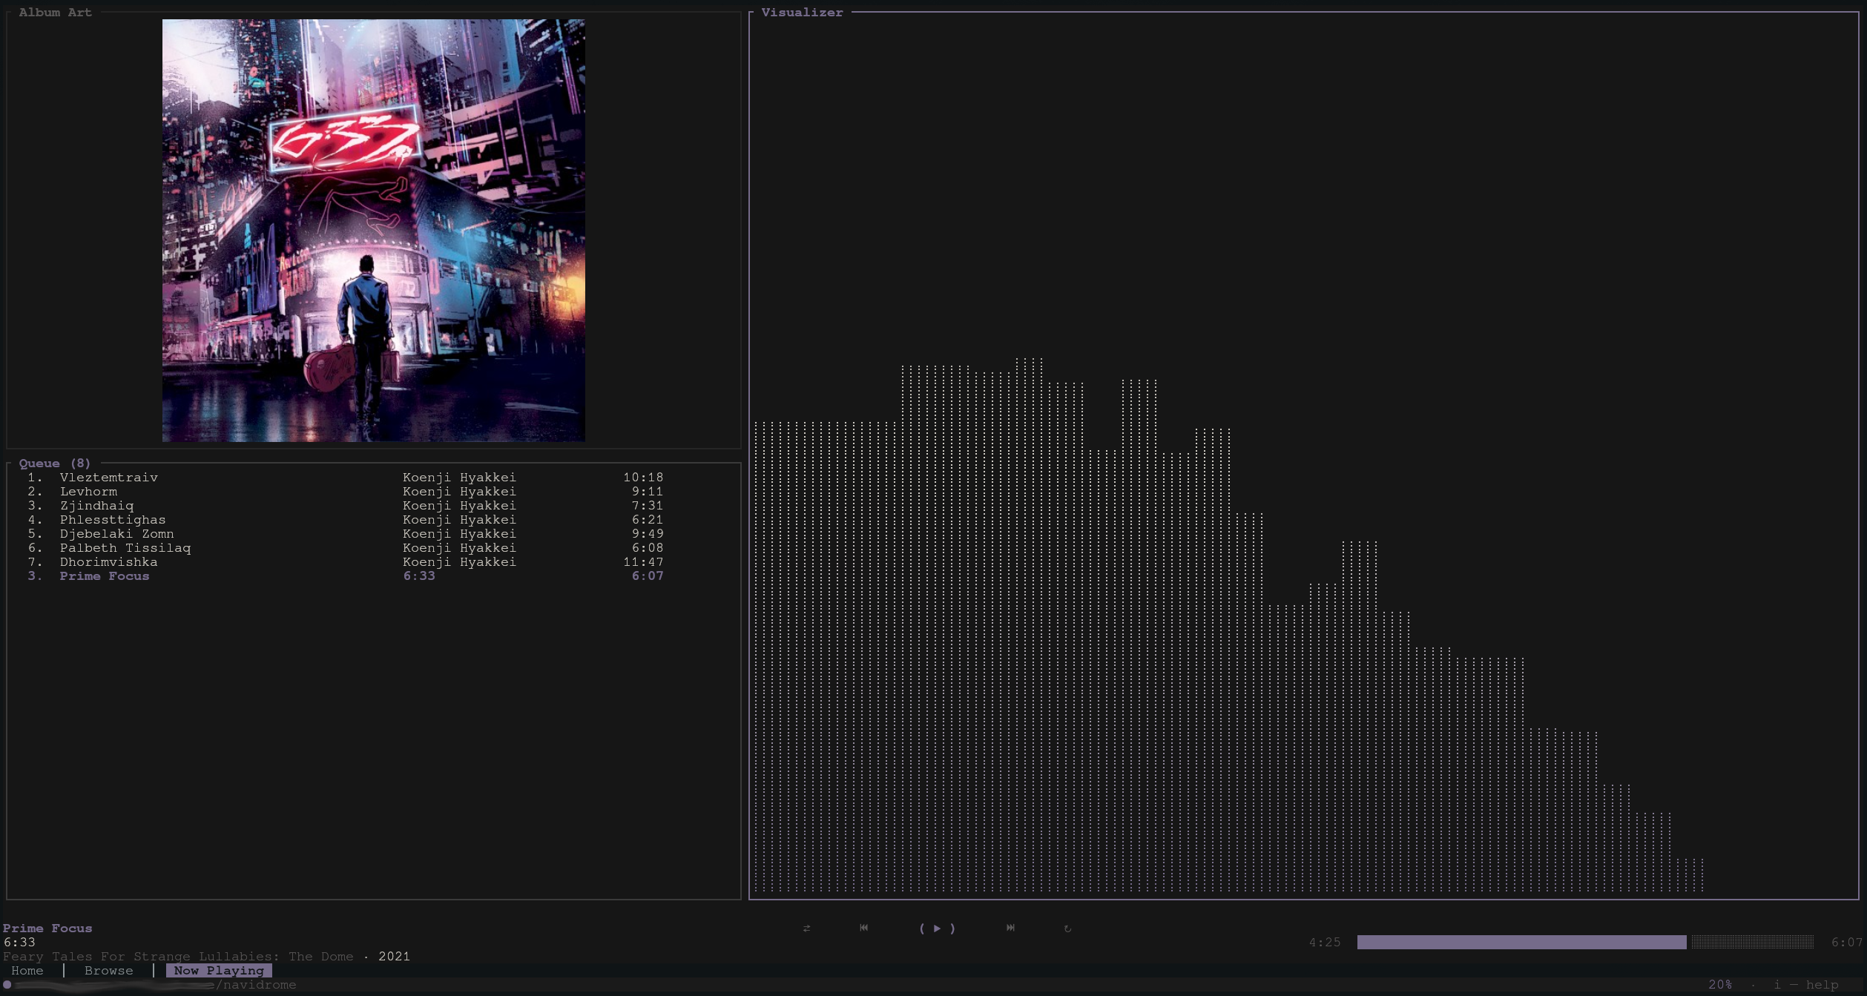Image resolution: width=1867 pixels, height=996 pixels.
Task: Click the album name Feary Tales For Strange Lullabies
Action: [178, 956]
